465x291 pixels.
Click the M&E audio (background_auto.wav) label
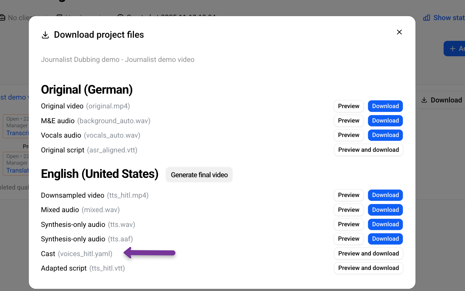point(96,121)
